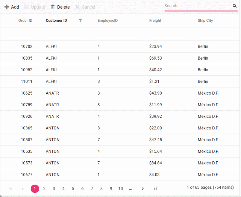Screen dimensions: 241x197
Task: Click the Add plus icon
Action: pos(7,7)
